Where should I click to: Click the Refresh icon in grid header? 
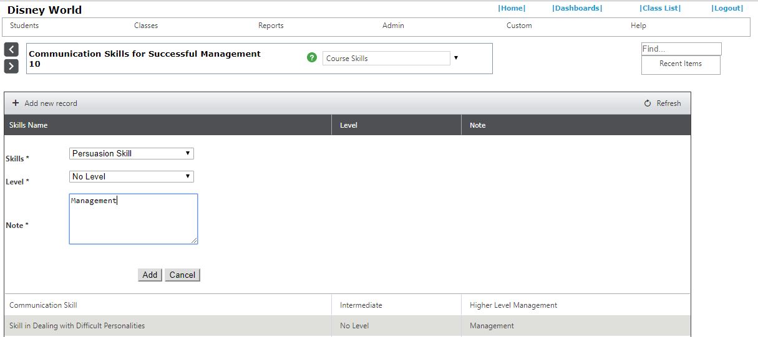tap(648, 103)
